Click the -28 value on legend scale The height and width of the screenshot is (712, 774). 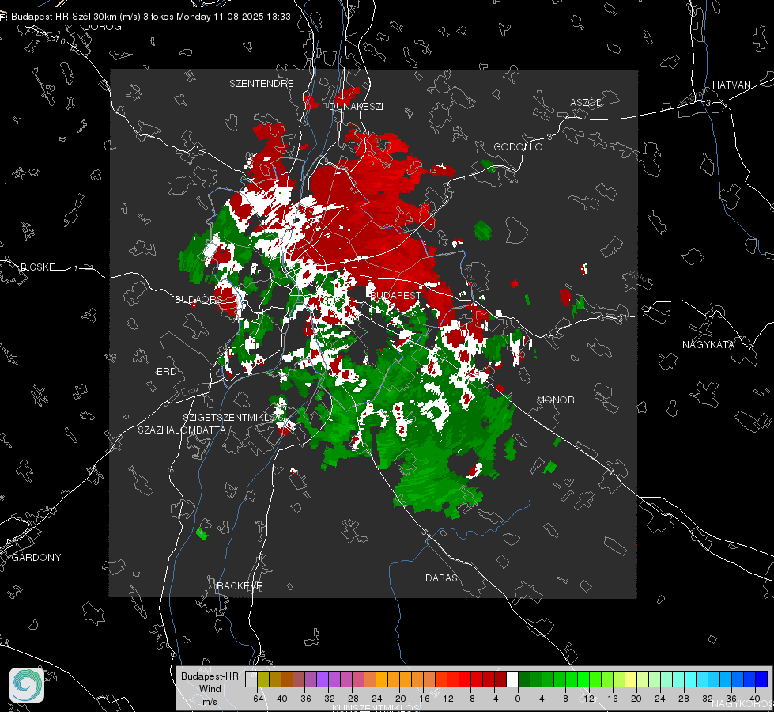click(352, 699)
